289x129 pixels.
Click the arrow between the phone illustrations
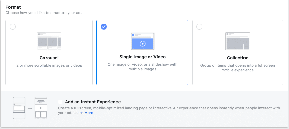(x=30, y=108)
